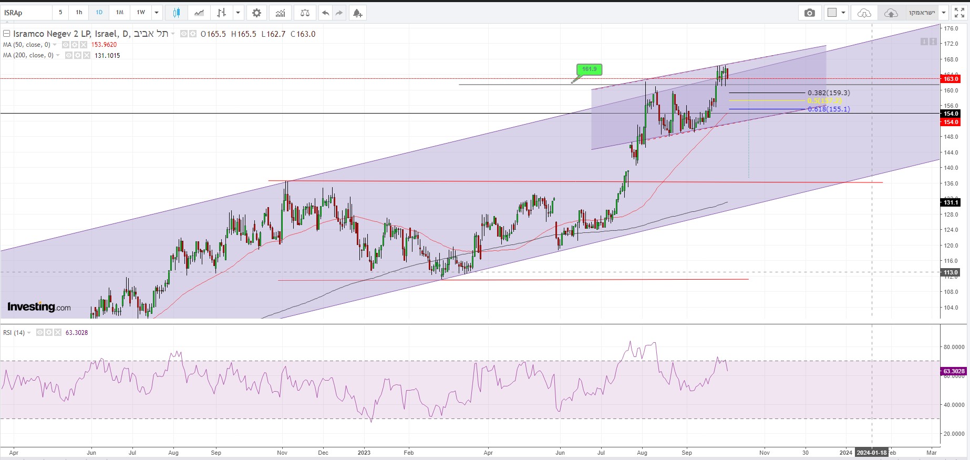Viewport: 970px width, 460px height.
Task: Select the candlestick chart style icon
Action: click(x=177, y=13)
